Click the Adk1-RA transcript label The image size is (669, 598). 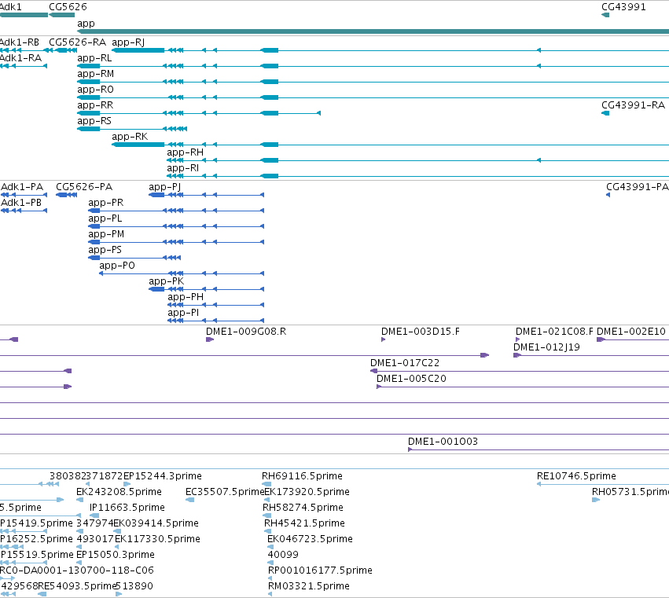(x=21, y=58)
